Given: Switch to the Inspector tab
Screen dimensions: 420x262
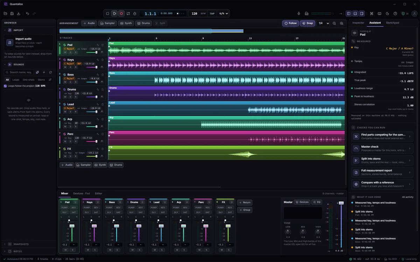Looking at the screenshot, I should (x=358, y=23).
